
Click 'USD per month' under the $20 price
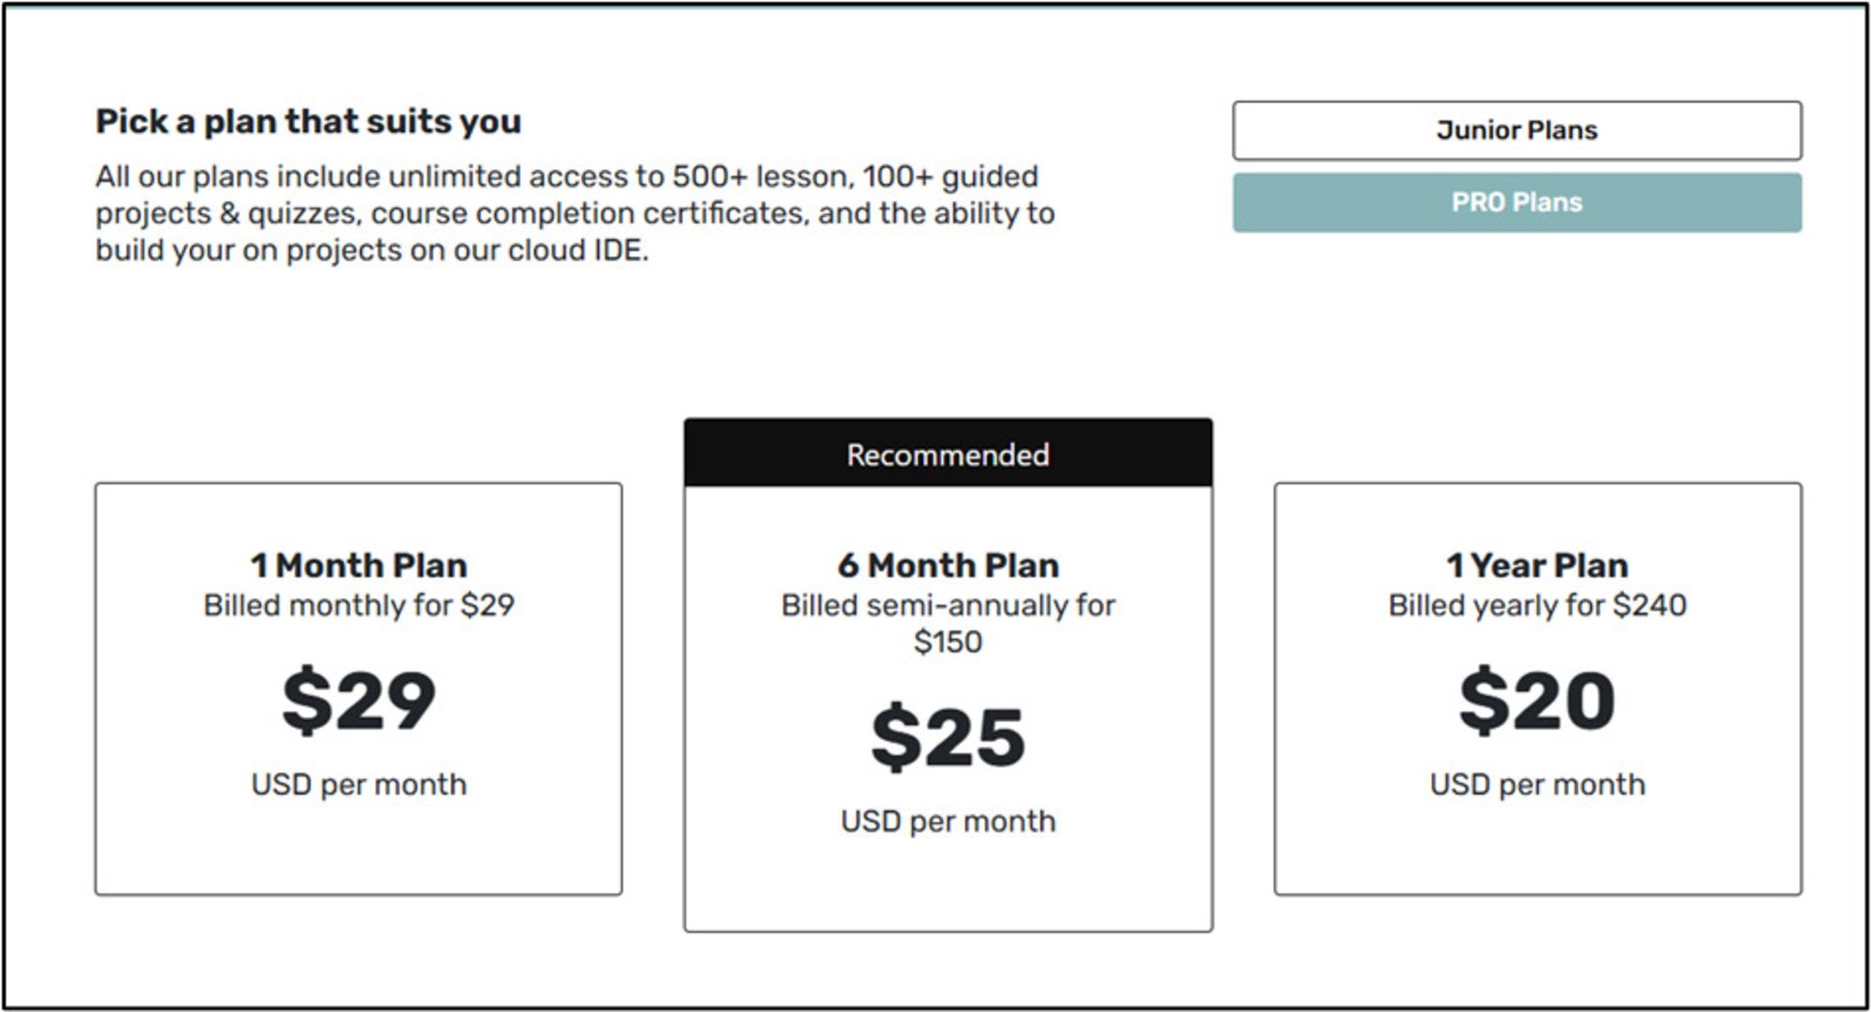click(x=1537, y=785)
